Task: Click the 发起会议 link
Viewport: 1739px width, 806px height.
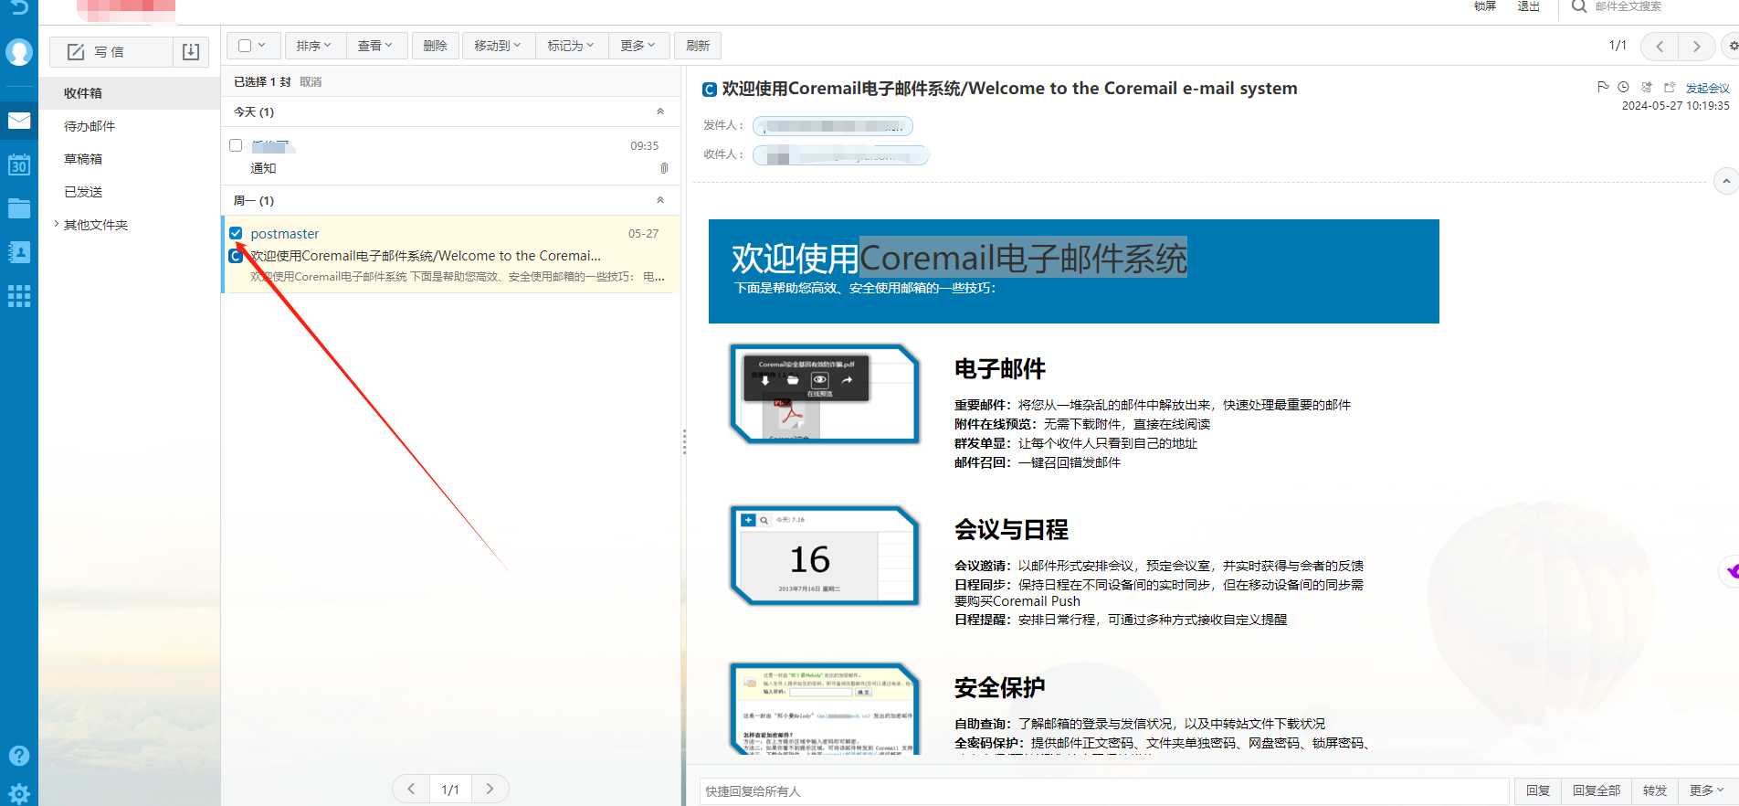Action: coord(1707,88)
